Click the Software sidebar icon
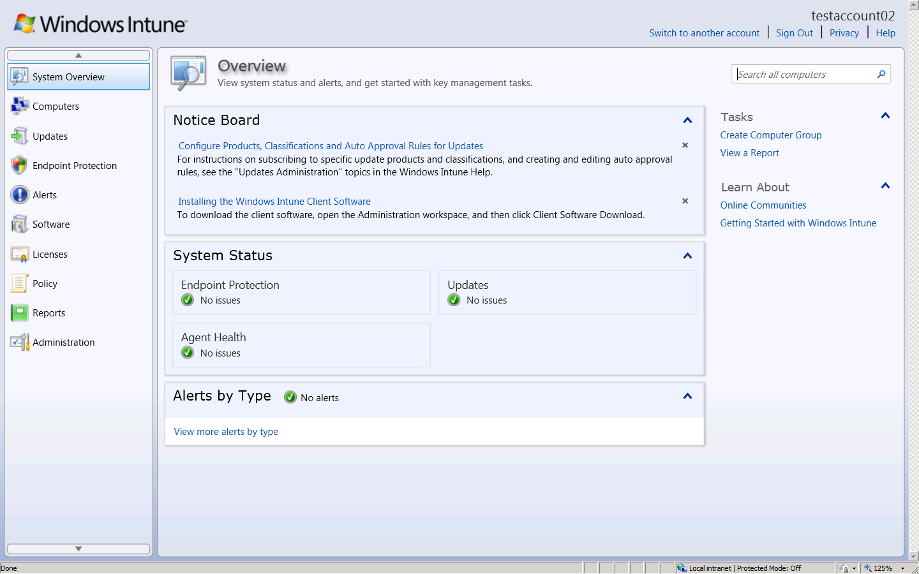The image size is (919, 574). click(20, 224)
